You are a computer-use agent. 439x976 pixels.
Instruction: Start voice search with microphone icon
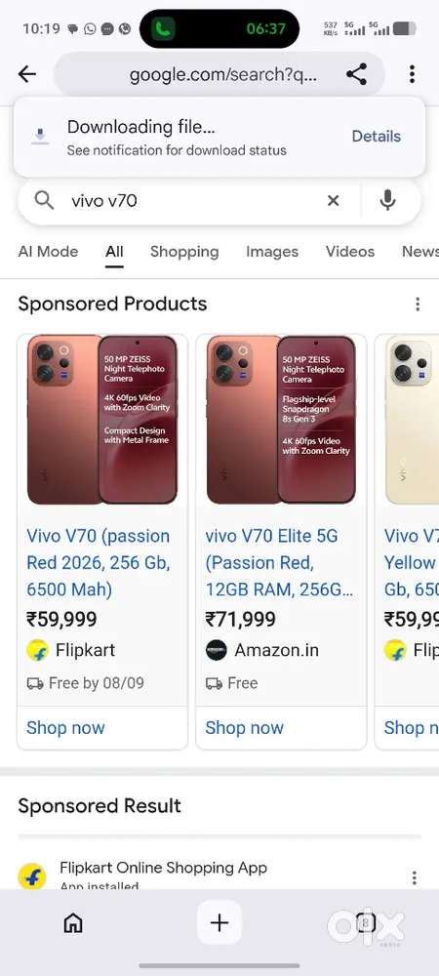(x=387, y=200)
